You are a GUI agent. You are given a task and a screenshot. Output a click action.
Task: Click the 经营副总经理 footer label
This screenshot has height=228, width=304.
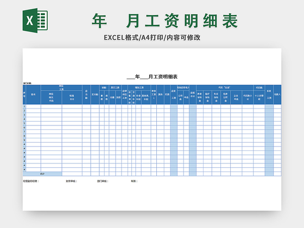[30, 181]
